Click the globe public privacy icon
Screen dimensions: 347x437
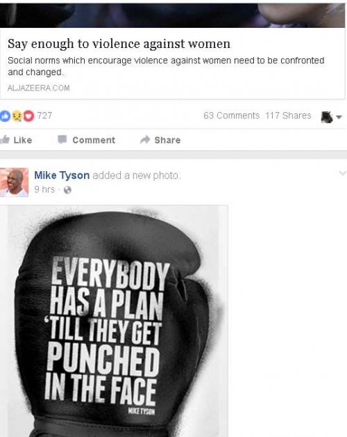67,190
